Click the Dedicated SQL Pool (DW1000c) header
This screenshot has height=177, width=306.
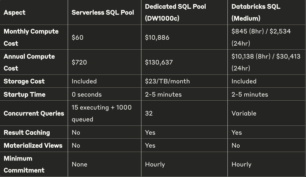click(x=175, y=12)
